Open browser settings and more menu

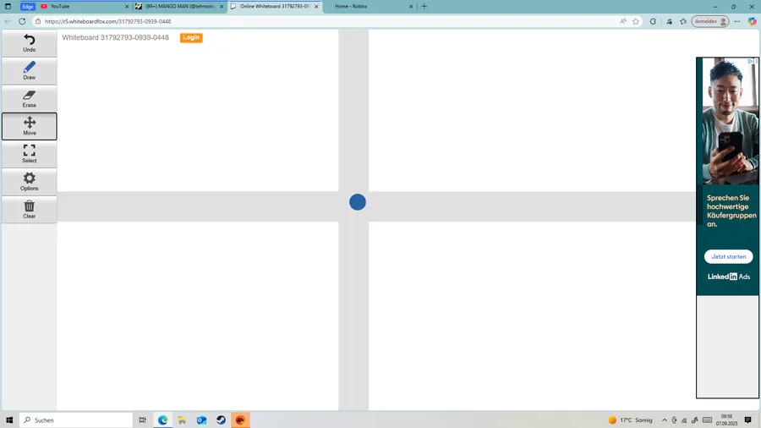pos(737,21)
